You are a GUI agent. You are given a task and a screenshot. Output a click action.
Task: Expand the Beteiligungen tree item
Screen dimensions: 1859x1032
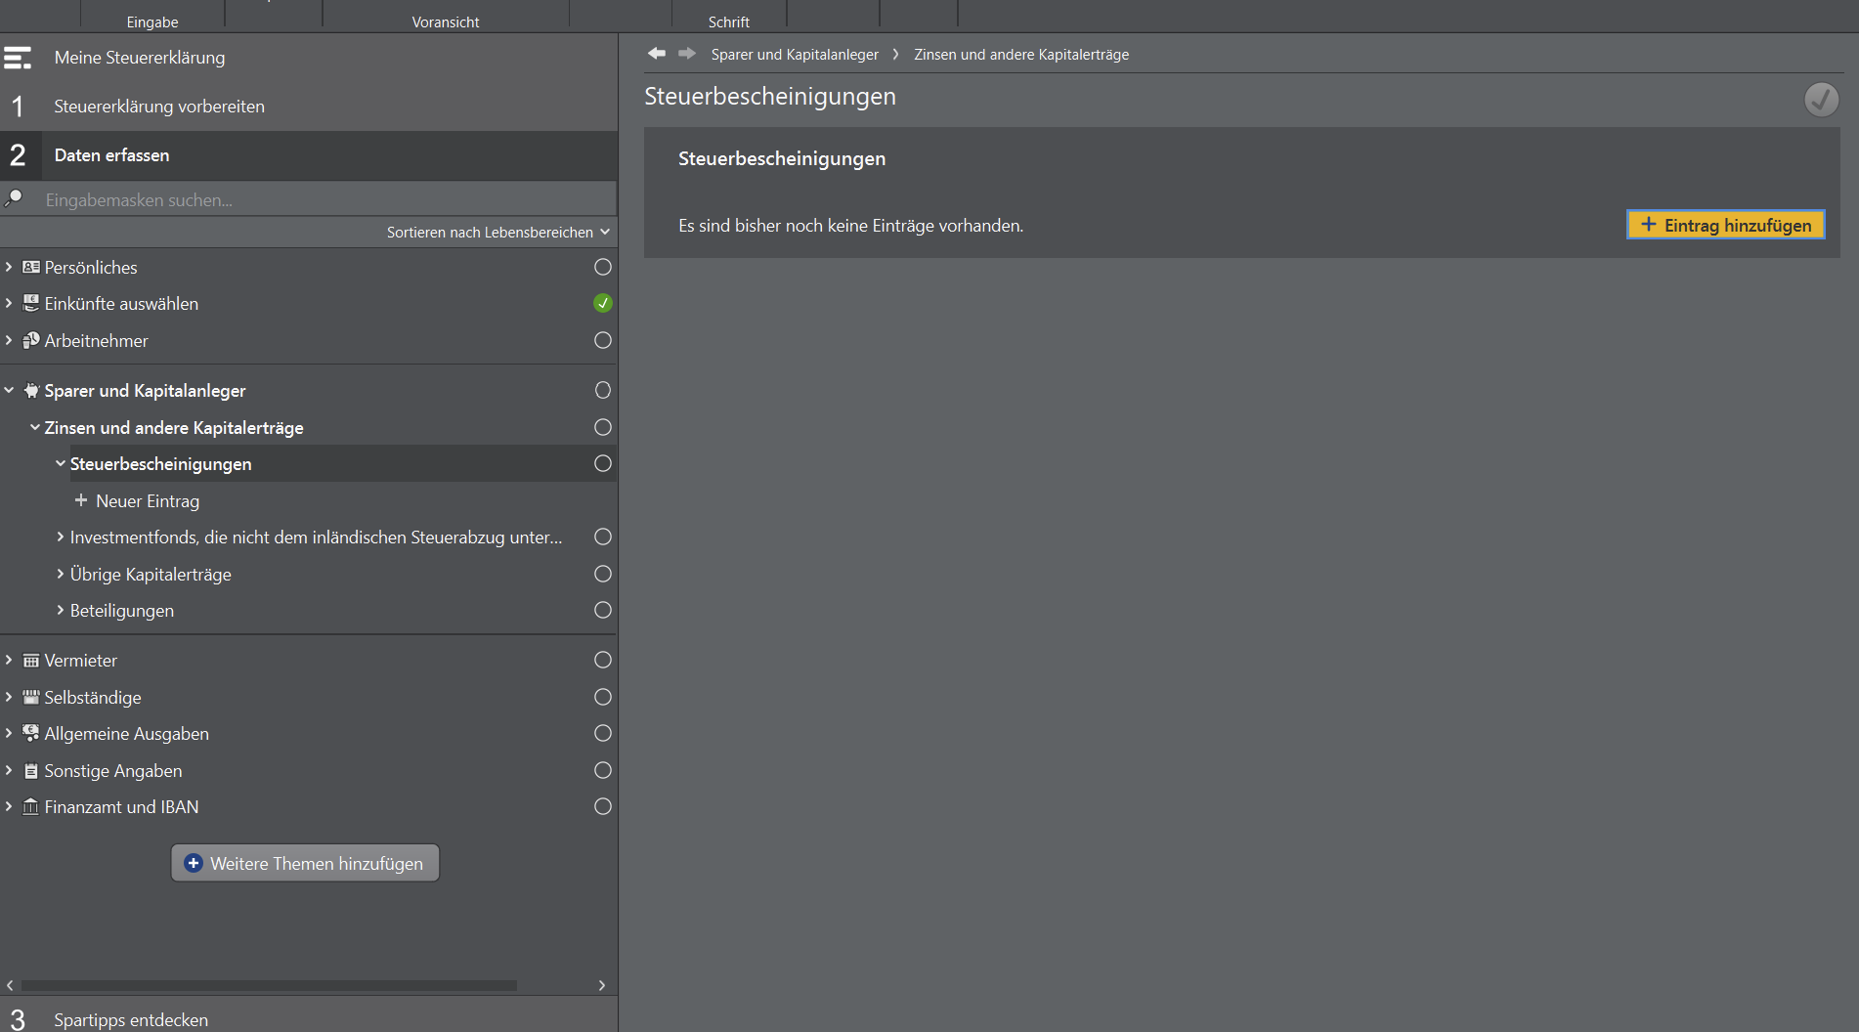(60, 611)
